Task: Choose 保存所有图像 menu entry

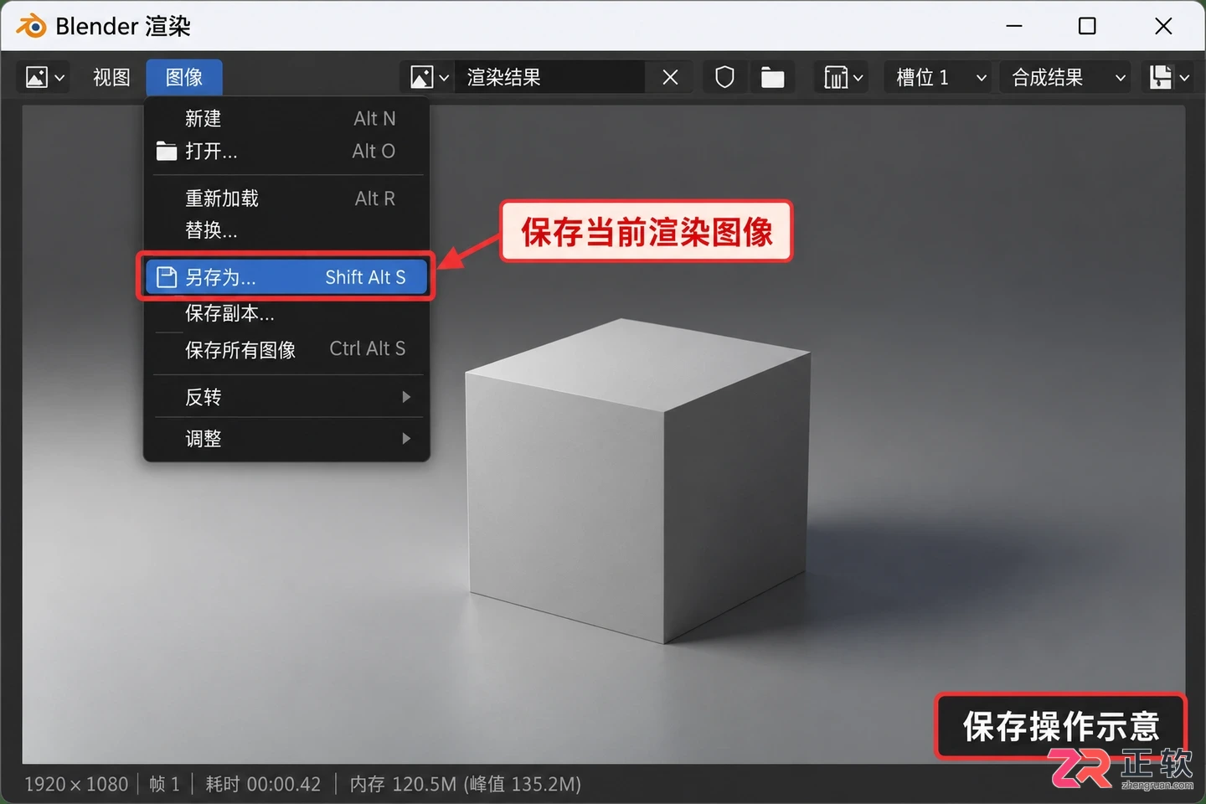Action: tap(287, 349)
